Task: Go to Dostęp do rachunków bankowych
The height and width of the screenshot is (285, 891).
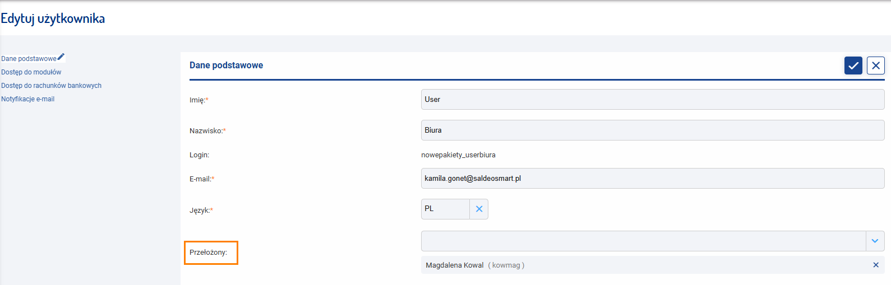Action: point(51,86)
